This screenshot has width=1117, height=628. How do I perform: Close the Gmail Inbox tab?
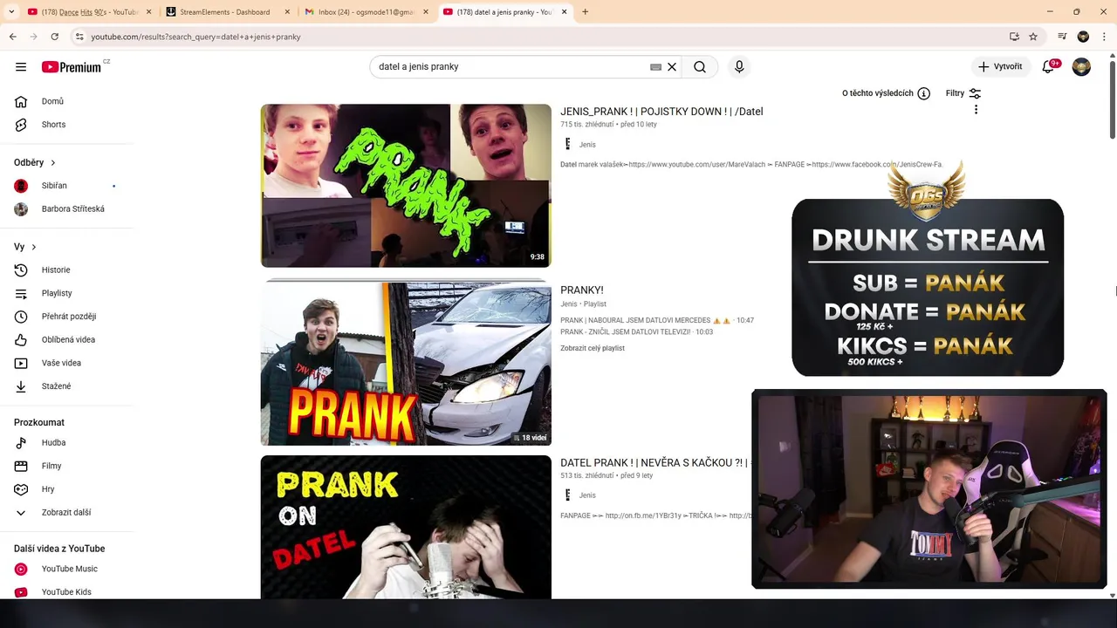coord(426,12)
